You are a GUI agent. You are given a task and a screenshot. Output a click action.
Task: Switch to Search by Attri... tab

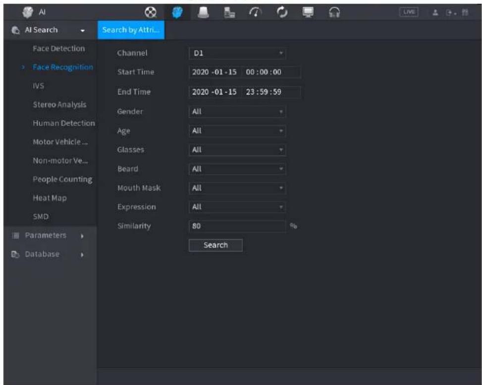(x=131, y=30)
